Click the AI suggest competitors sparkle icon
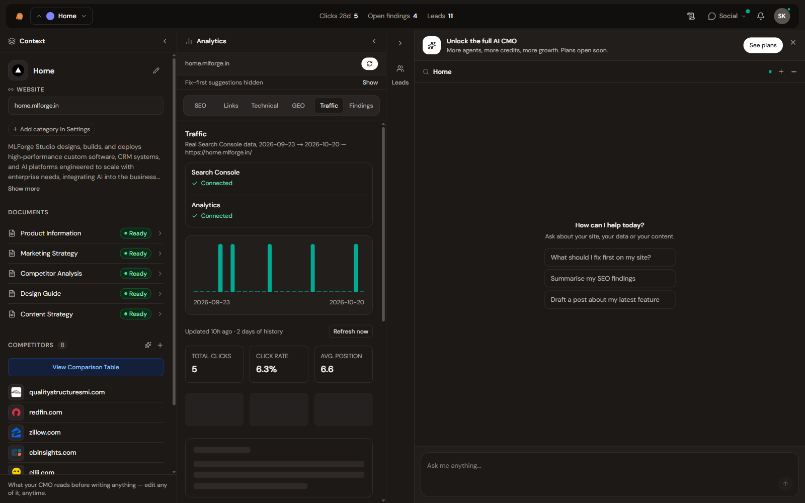This screenshot has height=503, width=805. (x=148, y=345)
